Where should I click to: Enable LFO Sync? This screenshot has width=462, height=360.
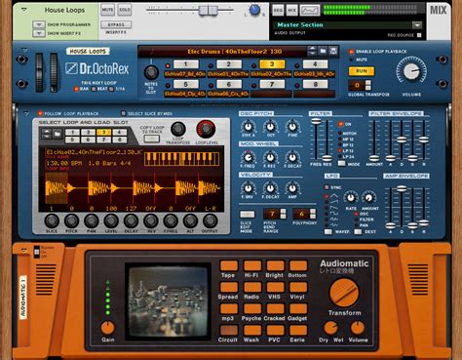(327, 187)
